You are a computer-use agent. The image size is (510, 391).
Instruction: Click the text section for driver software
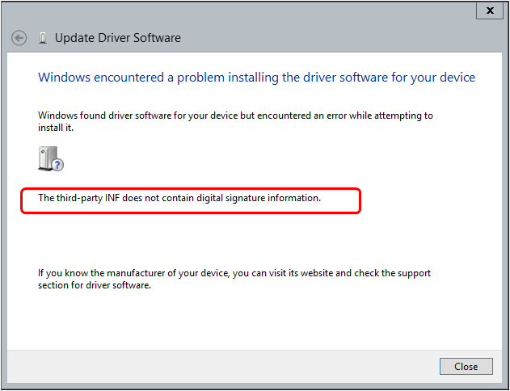[95, 285]
